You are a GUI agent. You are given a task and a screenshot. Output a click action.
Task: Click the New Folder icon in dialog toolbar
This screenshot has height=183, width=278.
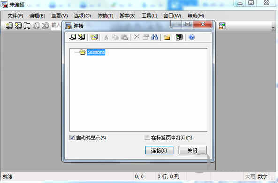(167, 37)
